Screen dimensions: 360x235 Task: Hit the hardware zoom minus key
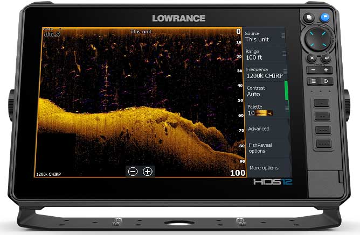tap(313, 70)
